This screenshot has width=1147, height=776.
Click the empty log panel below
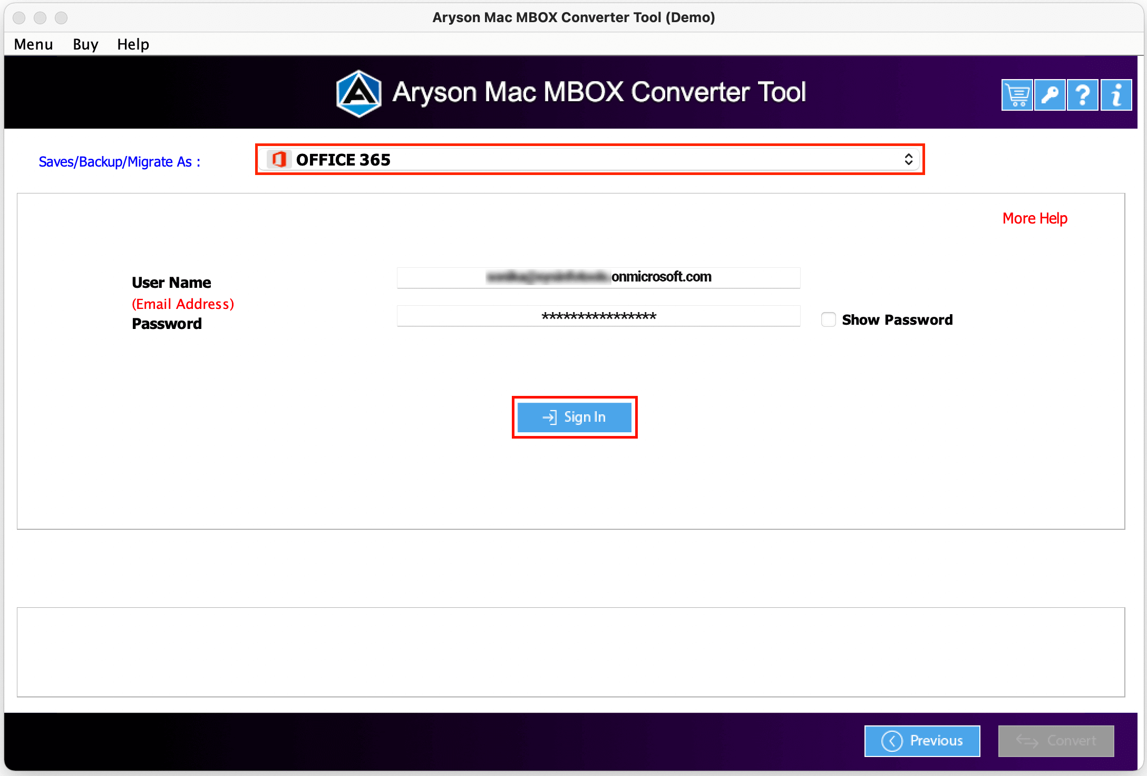(571, 652)
